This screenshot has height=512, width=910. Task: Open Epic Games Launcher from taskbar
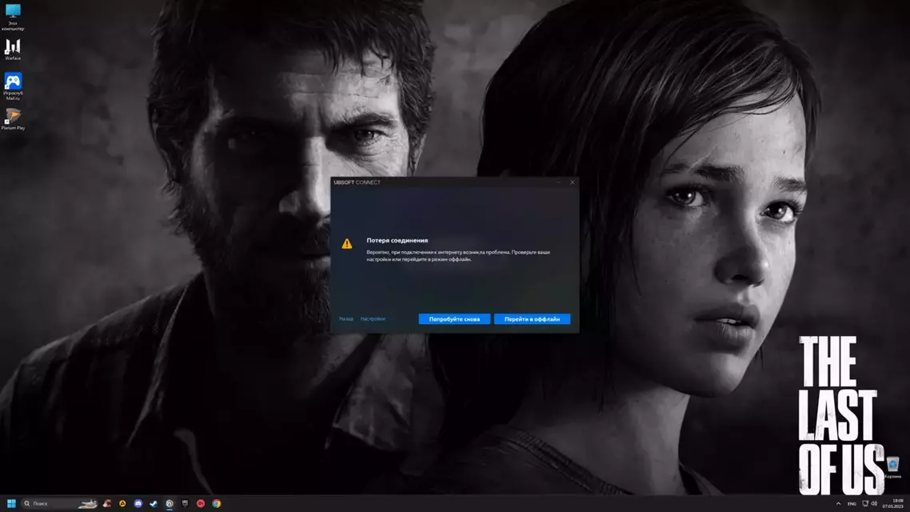[x=186, y=503]
